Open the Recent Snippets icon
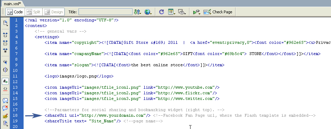Screen dimensions: 331x129 (x=6, y=123)
